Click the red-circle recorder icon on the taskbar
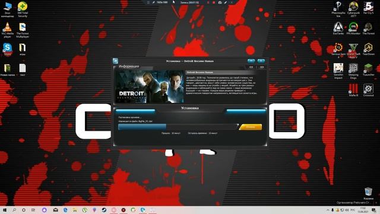Screen dimensions: 380x214 tap(123, 210)
